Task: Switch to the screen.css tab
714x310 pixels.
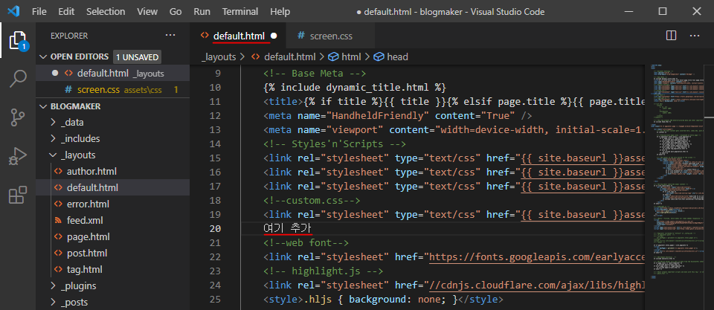Action: [331, 36]
